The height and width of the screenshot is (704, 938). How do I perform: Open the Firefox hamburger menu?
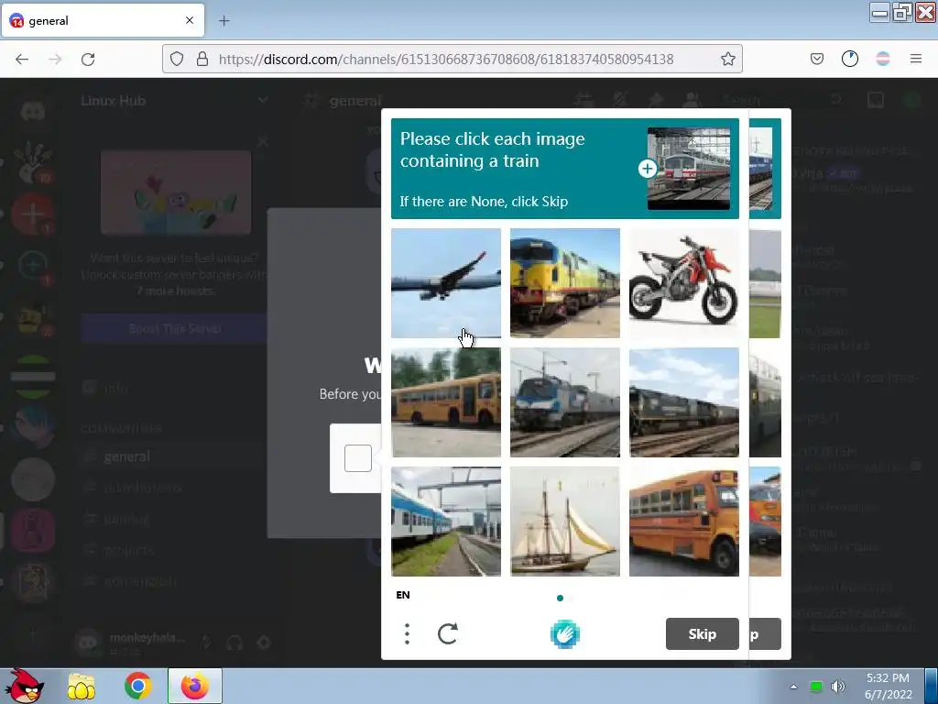click(915, 59)
